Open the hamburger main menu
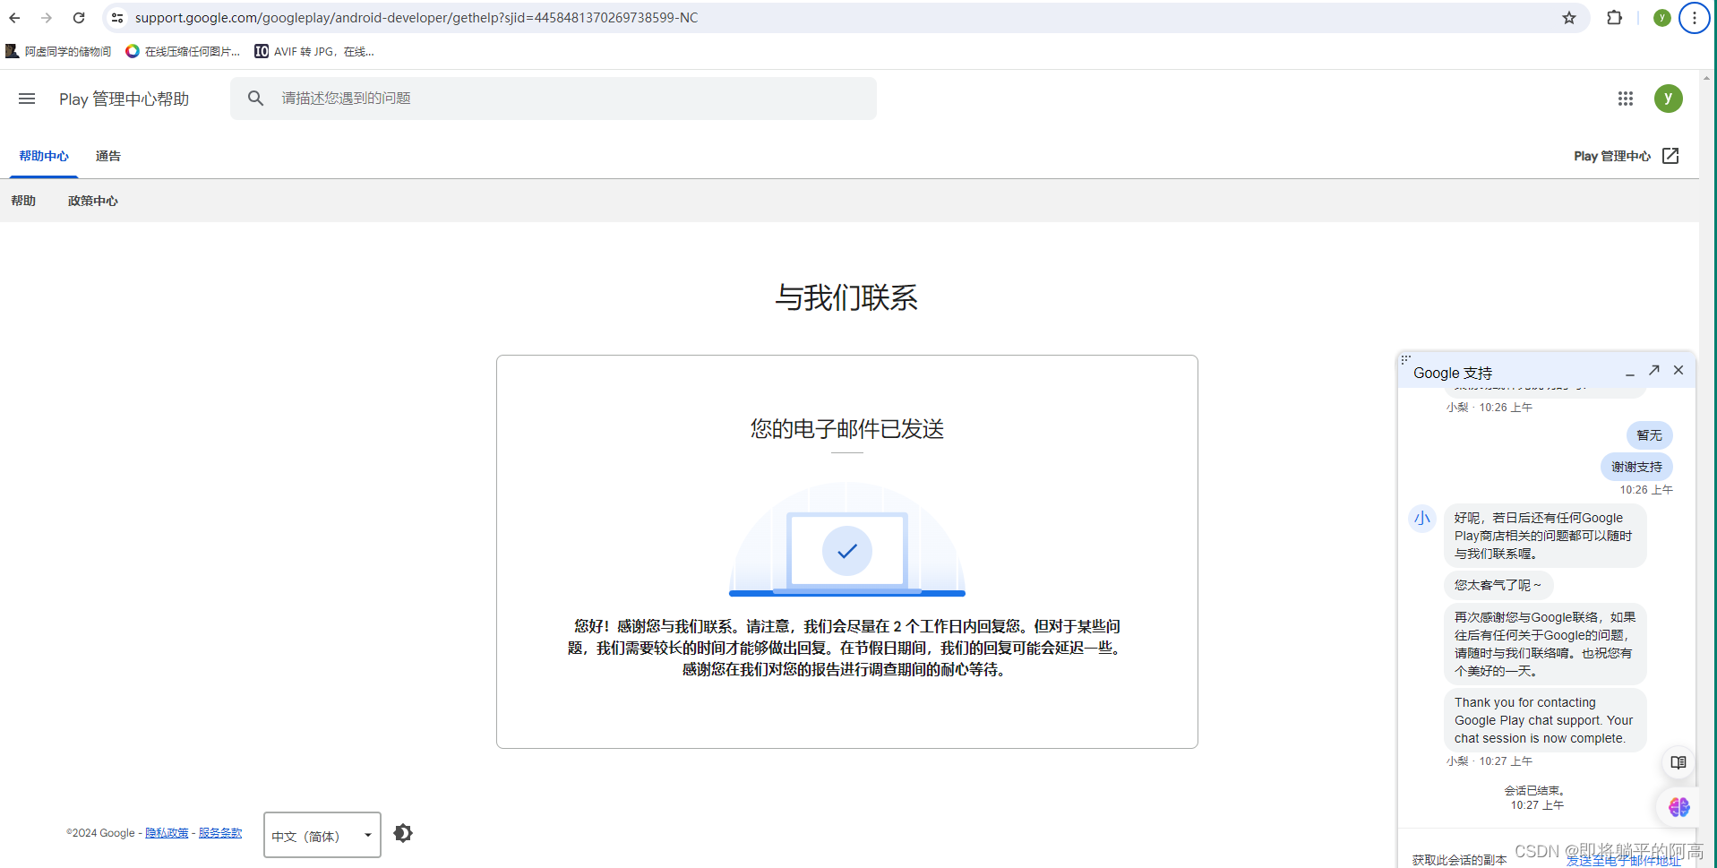This screenshot has height=868, width=1717. pyautogui.click(x=27, y=99)
